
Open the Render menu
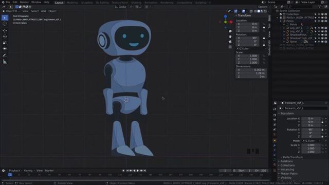pos(24,2)
